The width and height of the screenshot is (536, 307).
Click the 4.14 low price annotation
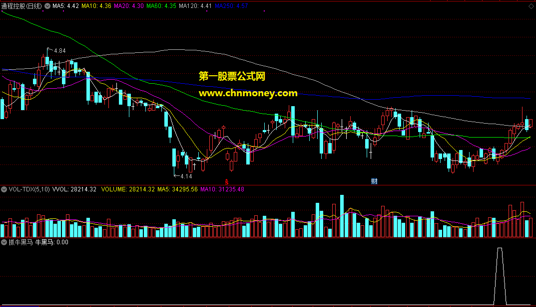coord(186,176)
